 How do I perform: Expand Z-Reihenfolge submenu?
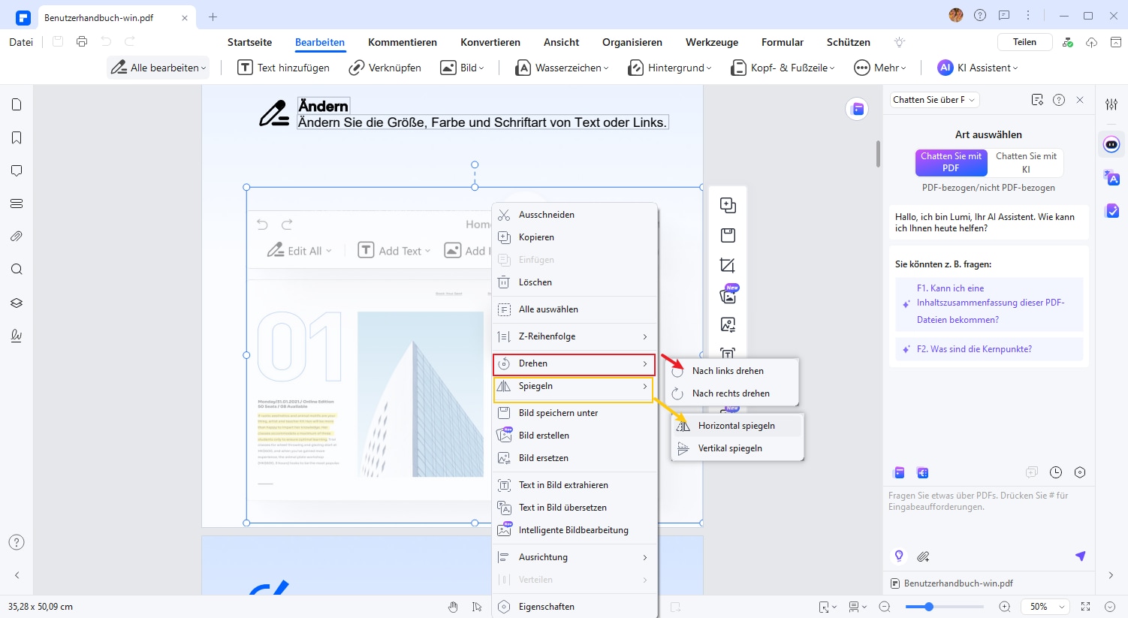pos(575,336)
